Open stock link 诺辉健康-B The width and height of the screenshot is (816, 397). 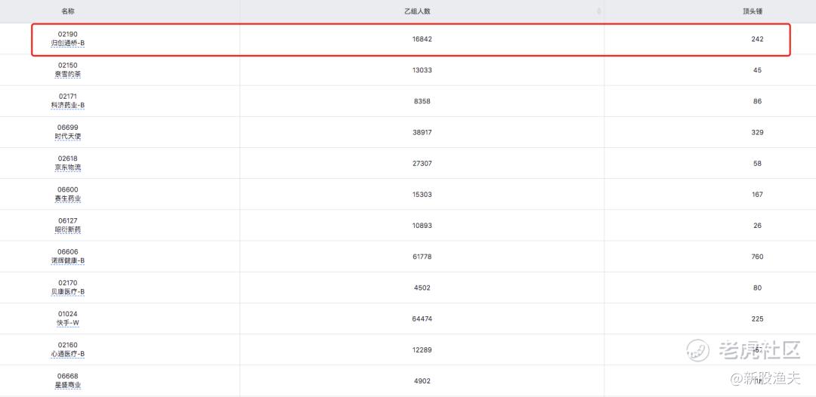(67, 260)
